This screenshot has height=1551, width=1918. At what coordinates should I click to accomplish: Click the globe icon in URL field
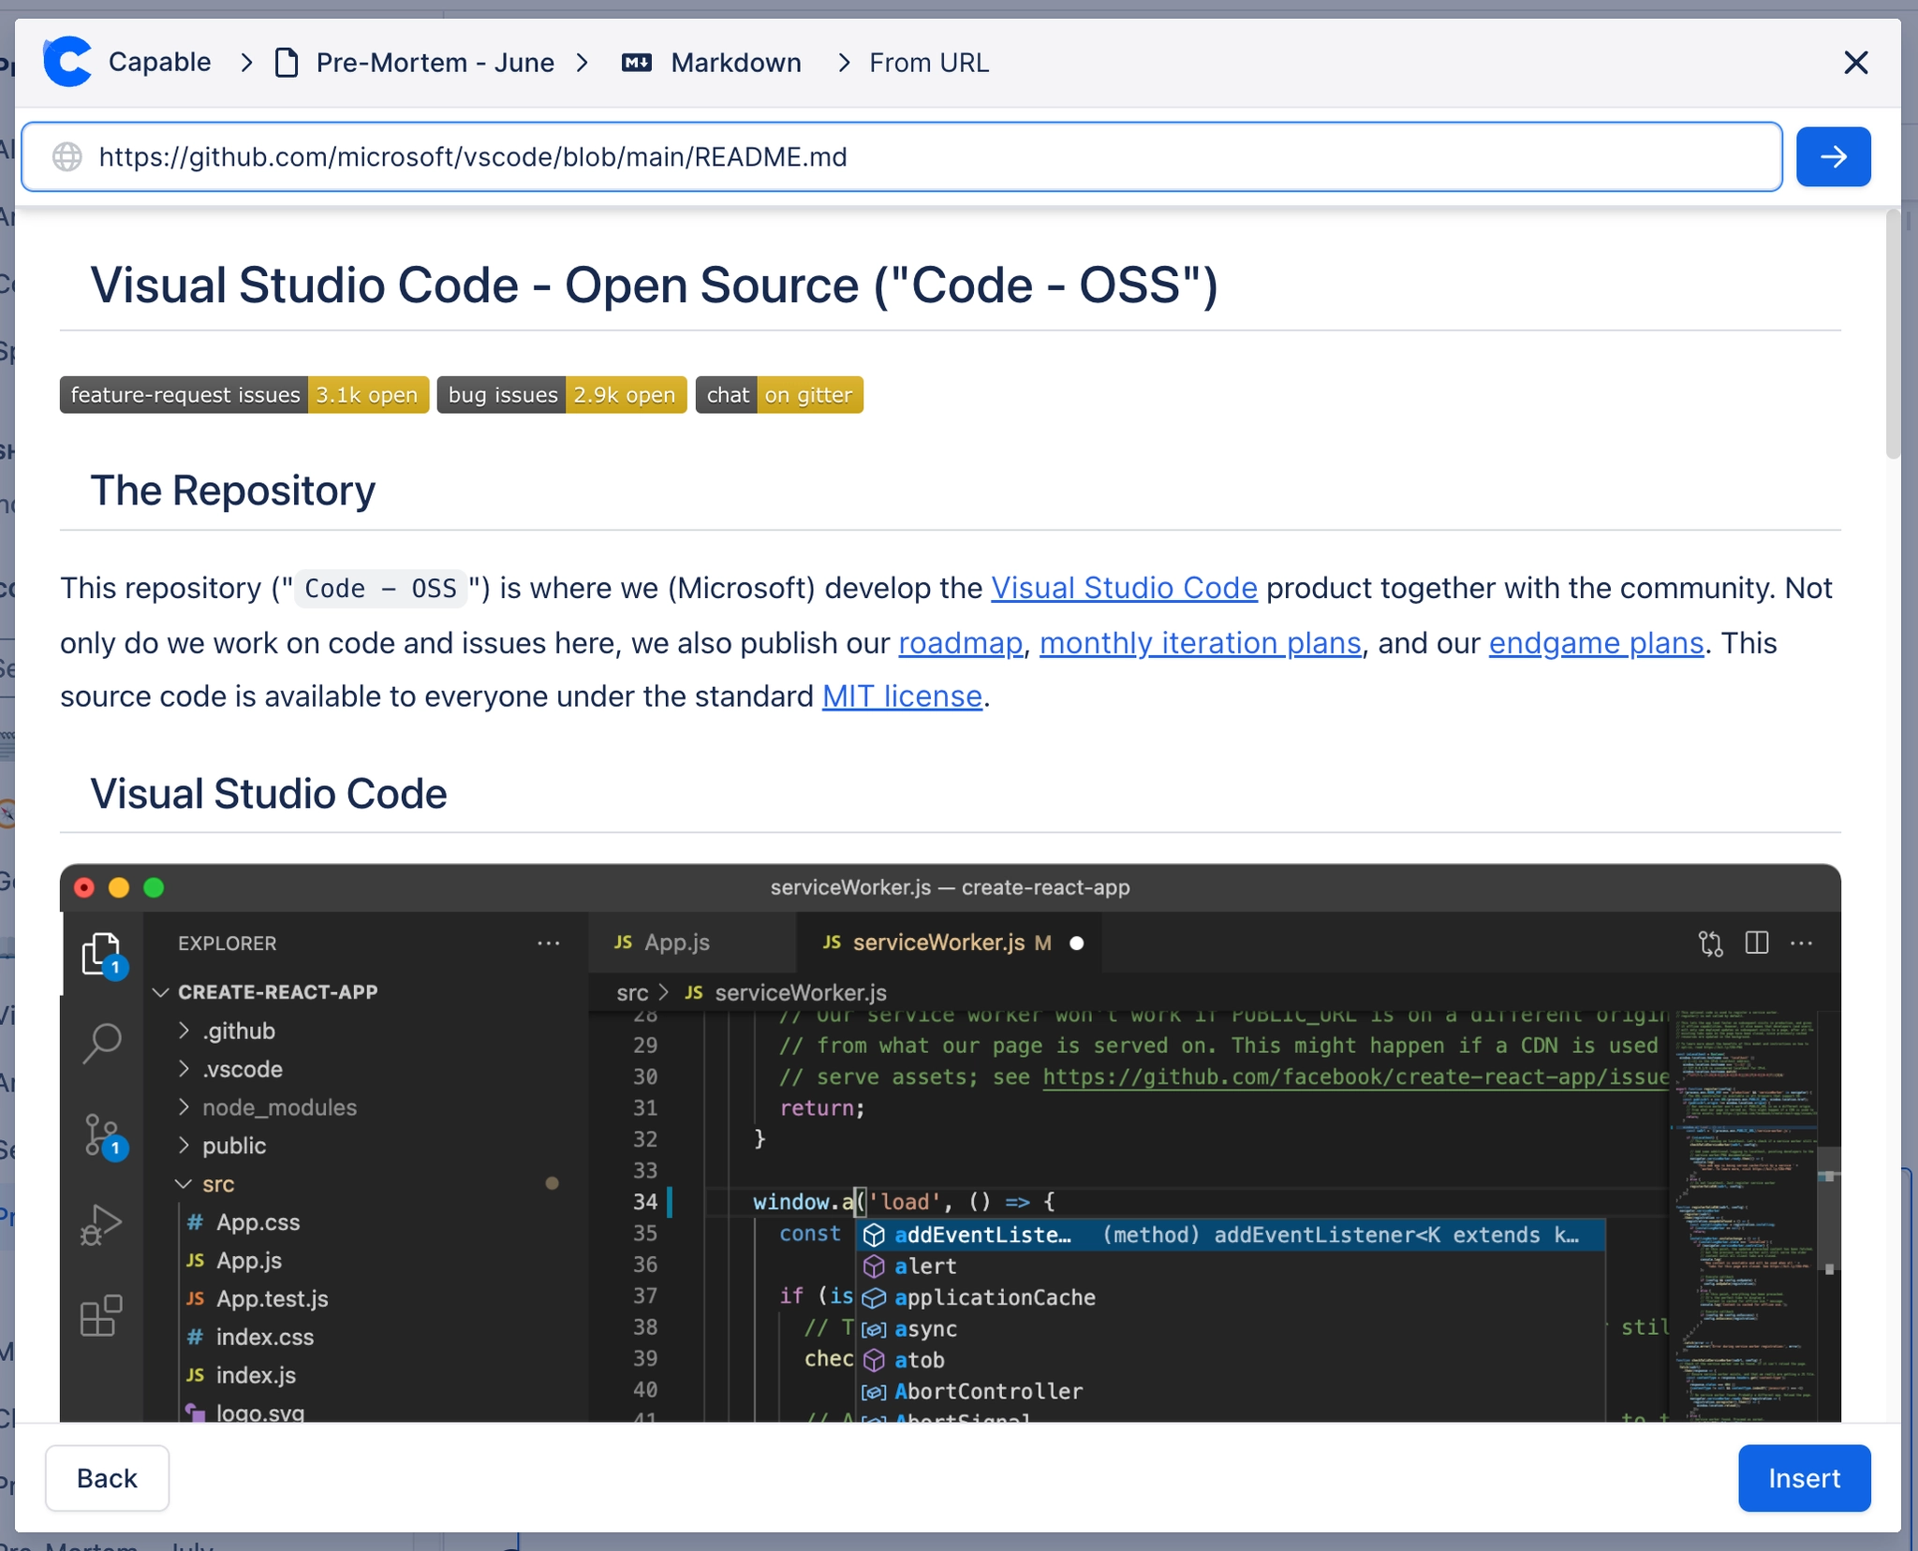pyautogui.click(x=67, y=156)
